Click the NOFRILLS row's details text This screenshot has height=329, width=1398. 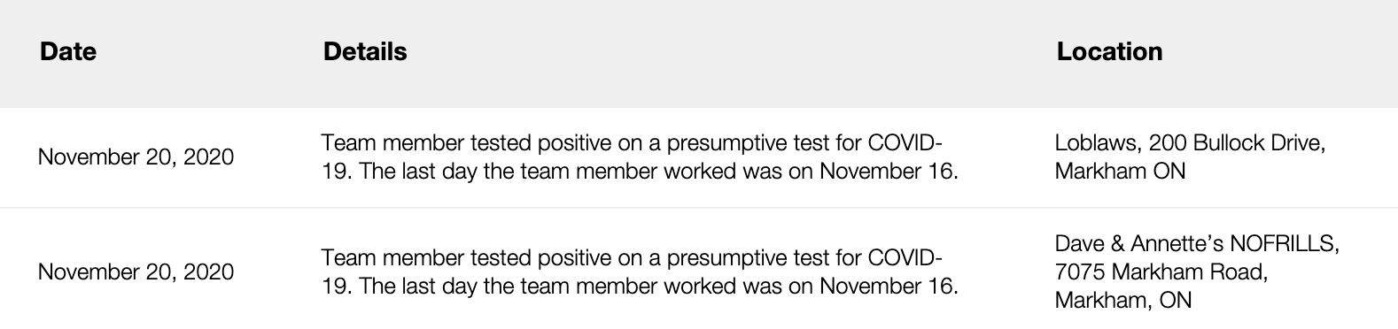point(640,272)
